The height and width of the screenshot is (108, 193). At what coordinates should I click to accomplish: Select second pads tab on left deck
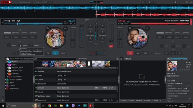click(x=16, y=33)
